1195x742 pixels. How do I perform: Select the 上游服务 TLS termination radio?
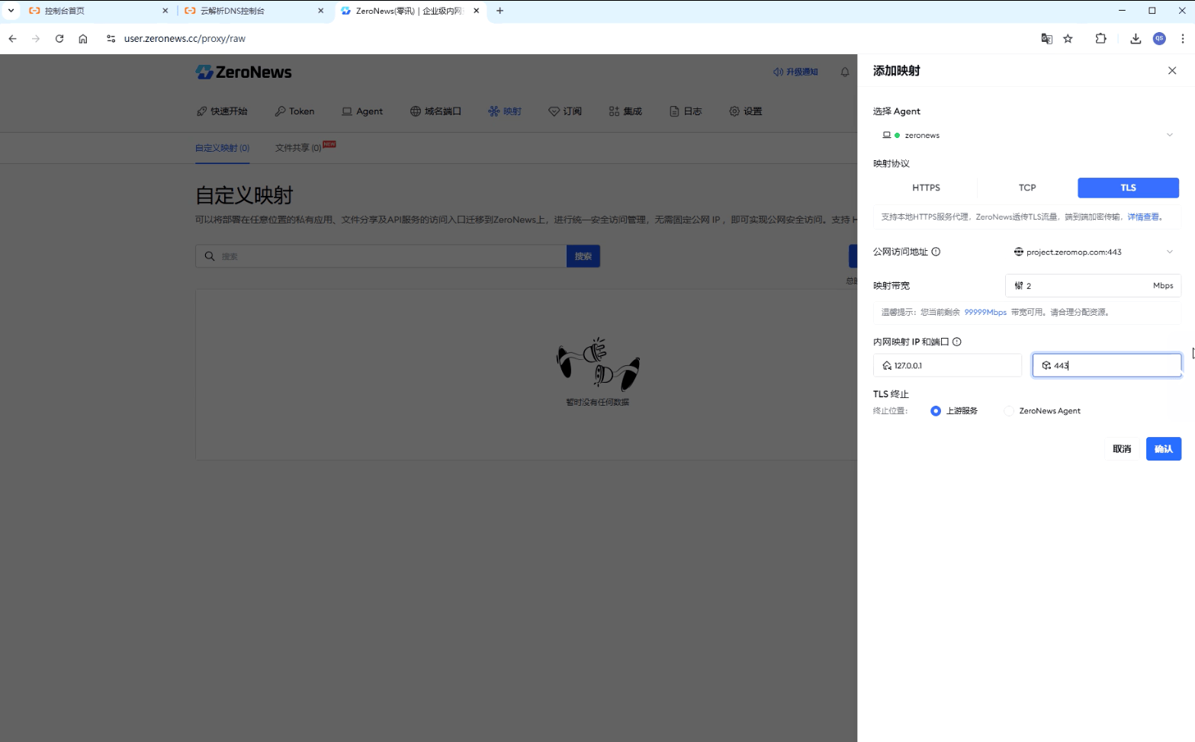point(936,411)
